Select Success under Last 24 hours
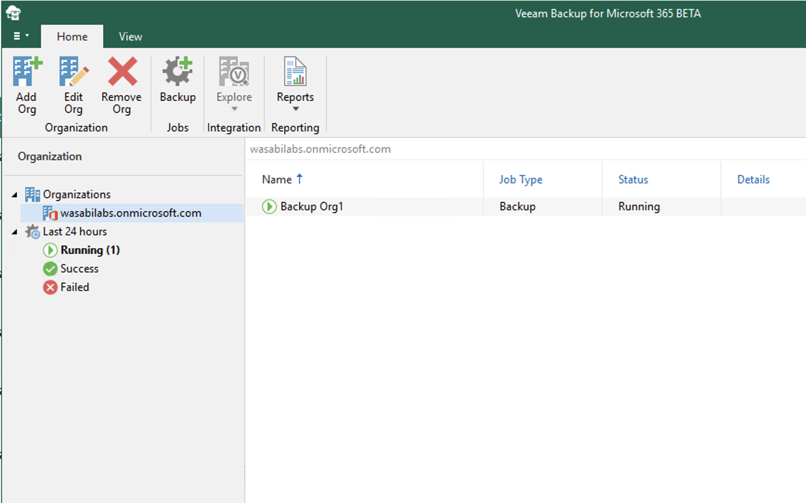The width and height of the screenshot is (806, 503). coord(79,269)
